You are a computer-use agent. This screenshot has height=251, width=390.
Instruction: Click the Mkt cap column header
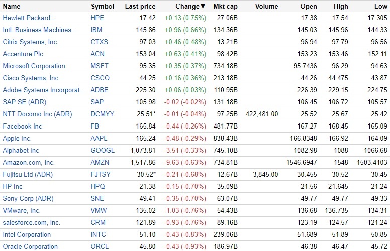226,7
